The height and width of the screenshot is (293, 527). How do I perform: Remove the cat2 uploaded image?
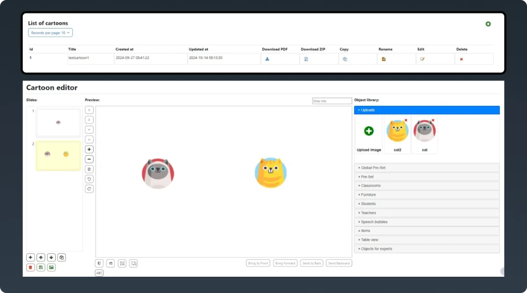tap(406, 120)
